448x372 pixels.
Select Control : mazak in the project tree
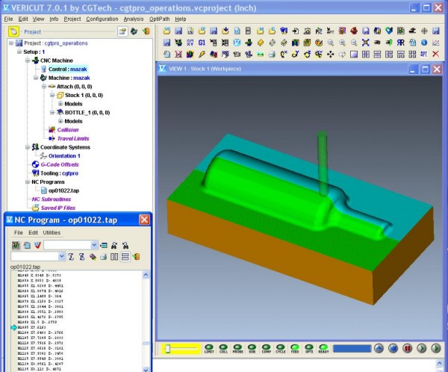[67, 69]
